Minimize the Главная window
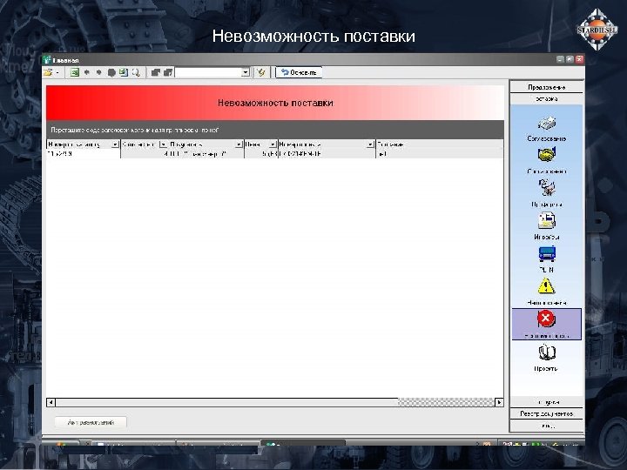Image resolution: width=627 pixels, height=470 pixels. pyautogui.click(x=560, y=59)
